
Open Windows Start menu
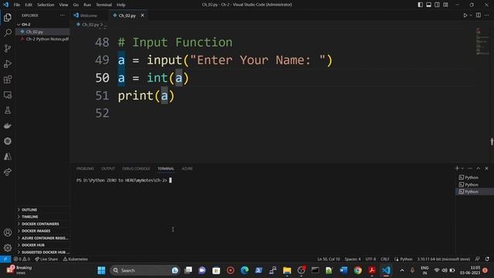[101, 270]
